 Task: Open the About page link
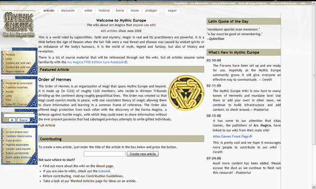[100, 166]
